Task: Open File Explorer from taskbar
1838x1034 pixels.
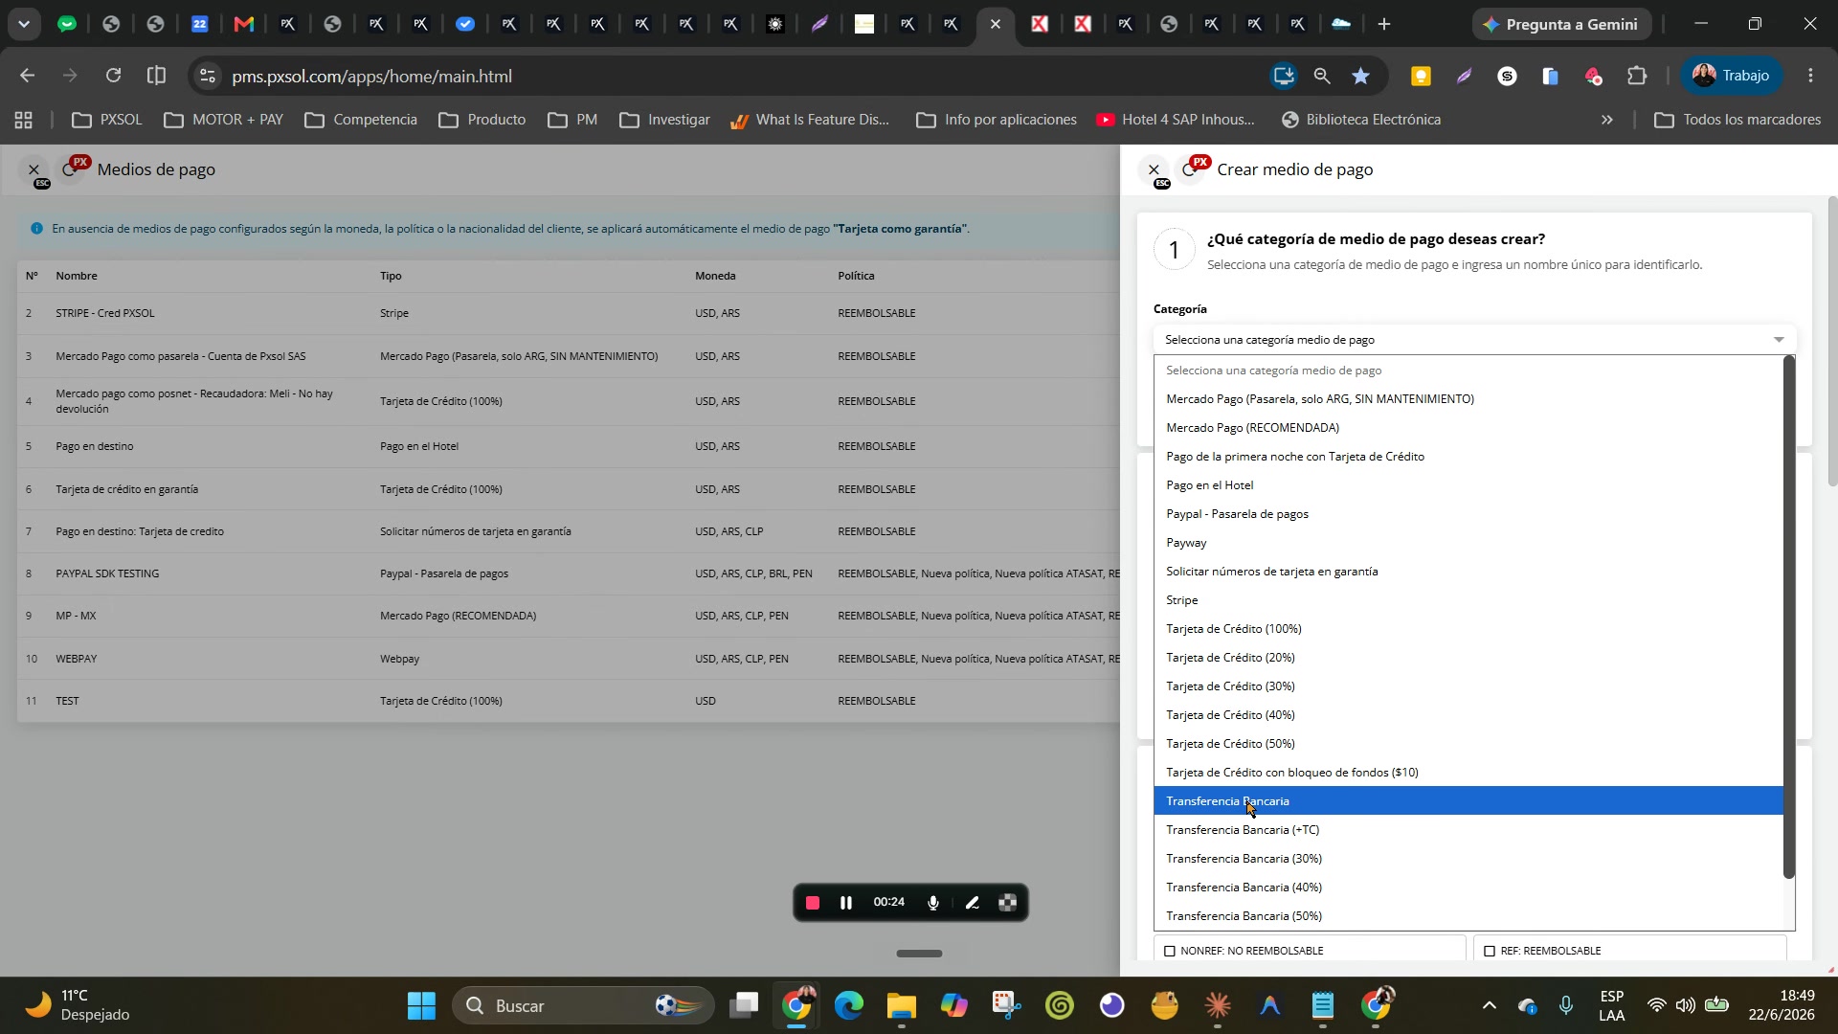Action: click(901, 1005)
